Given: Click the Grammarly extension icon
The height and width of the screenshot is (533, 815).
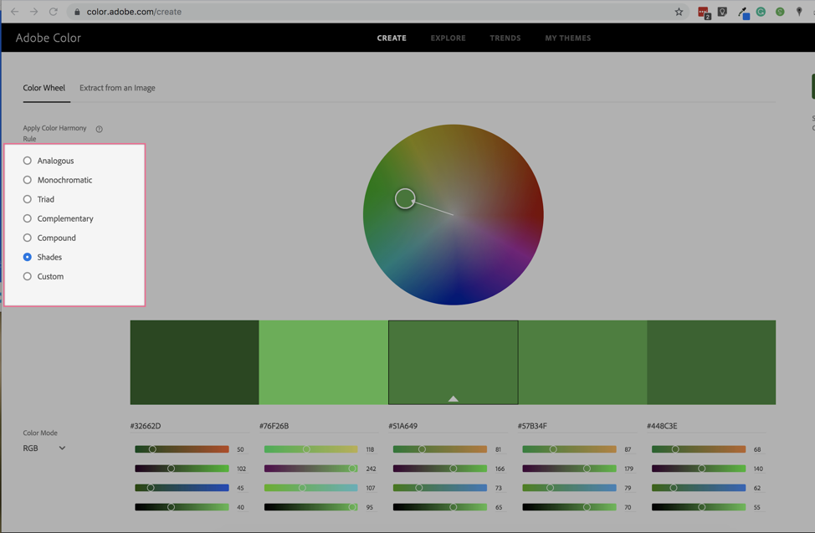Looking at the screenshot, I should point(761,12).
